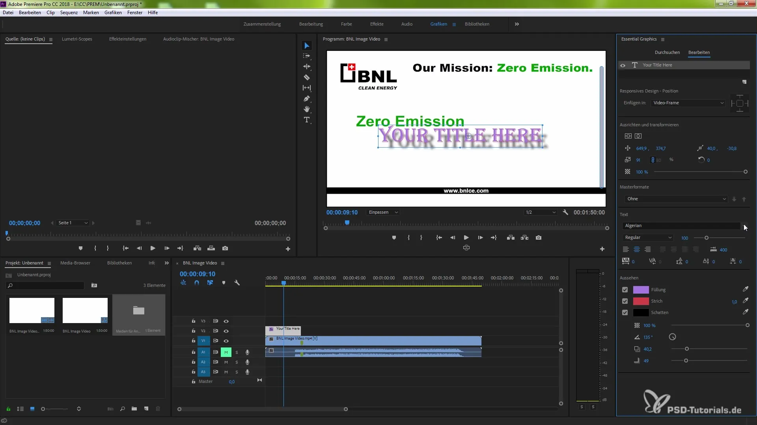Select the Type tool
The image size is (757, 425).
[307, 120]
